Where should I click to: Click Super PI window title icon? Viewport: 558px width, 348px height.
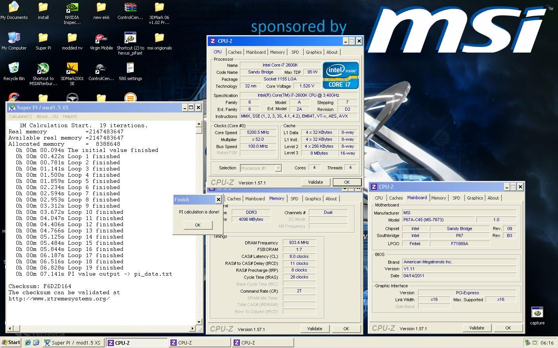pyautogui.click(x=12, y=107)
